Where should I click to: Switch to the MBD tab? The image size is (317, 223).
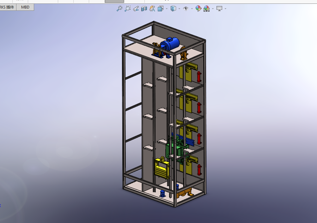pos(25,7)
